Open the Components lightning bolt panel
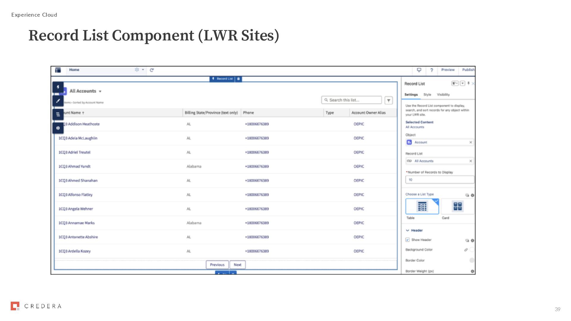This screenshot has width=571, height=321. [x=58, y=87]
